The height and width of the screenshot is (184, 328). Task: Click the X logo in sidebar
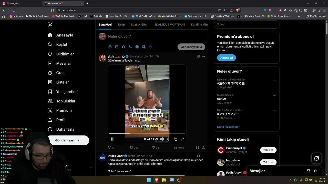tap(50, 25)
